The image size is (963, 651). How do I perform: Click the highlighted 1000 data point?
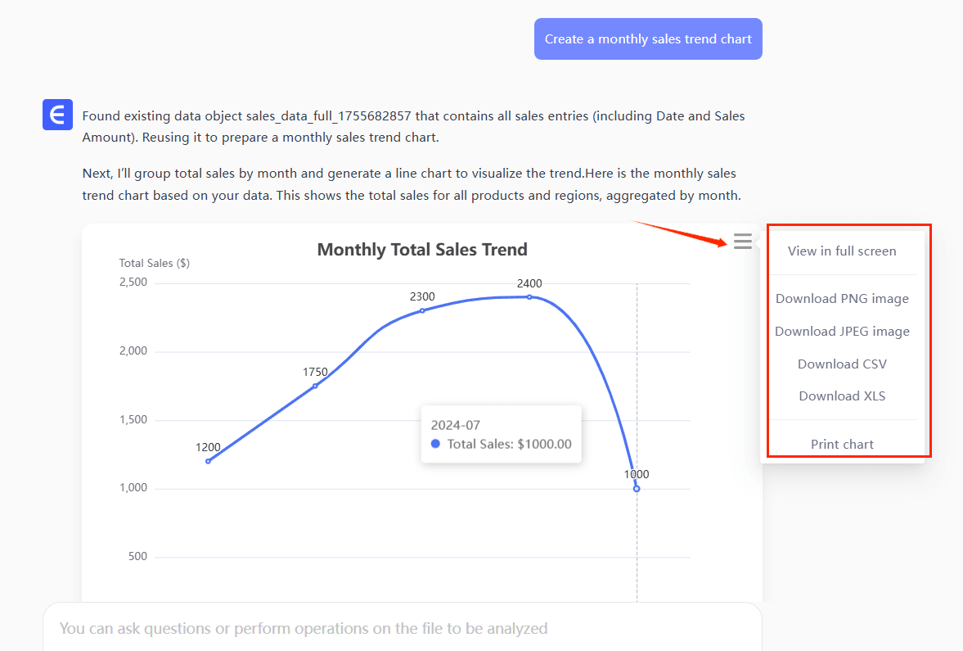[x=637, y=489]
